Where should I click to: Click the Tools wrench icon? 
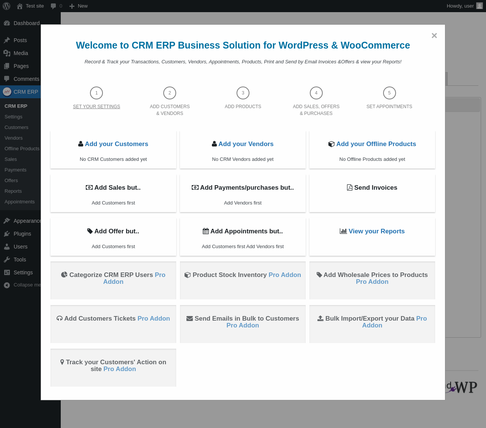(x=7, y=260)
